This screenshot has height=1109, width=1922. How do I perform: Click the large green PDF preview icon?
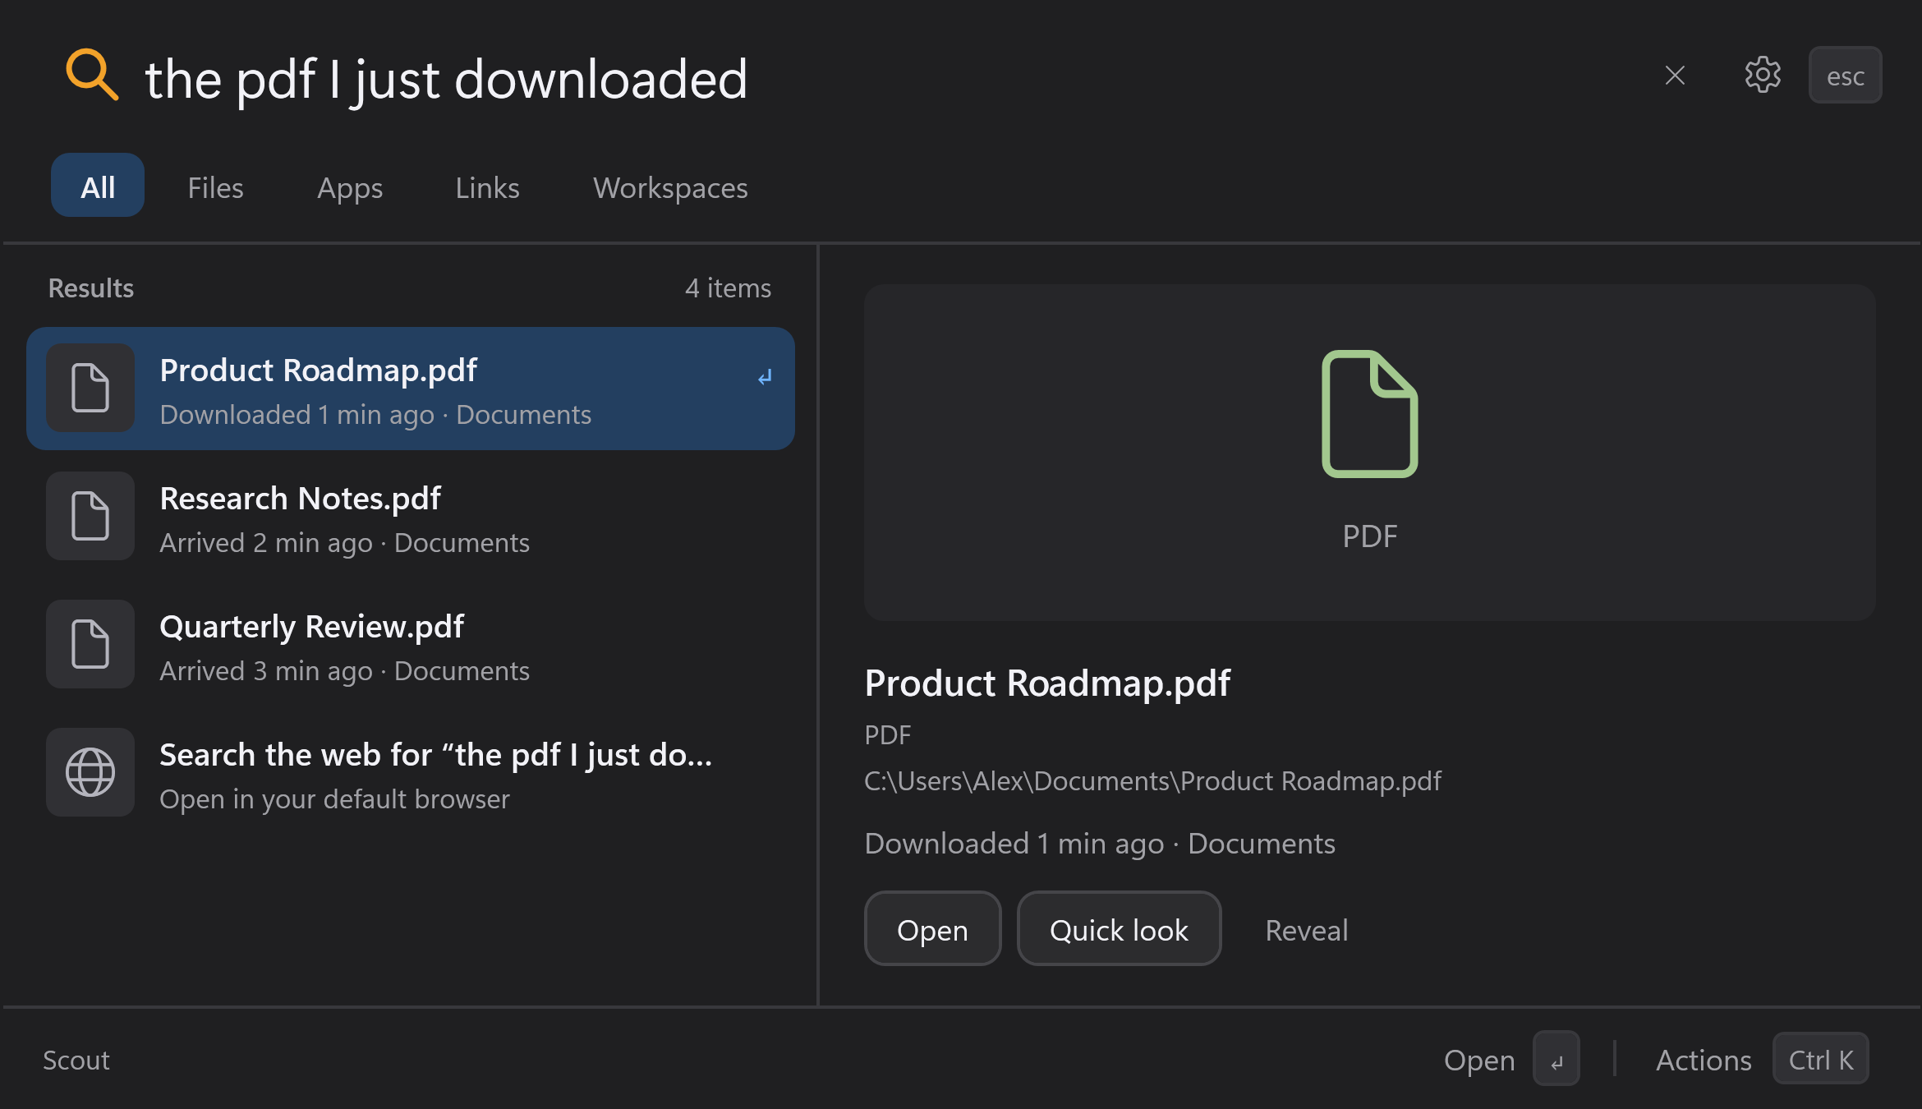(1369, 413)
